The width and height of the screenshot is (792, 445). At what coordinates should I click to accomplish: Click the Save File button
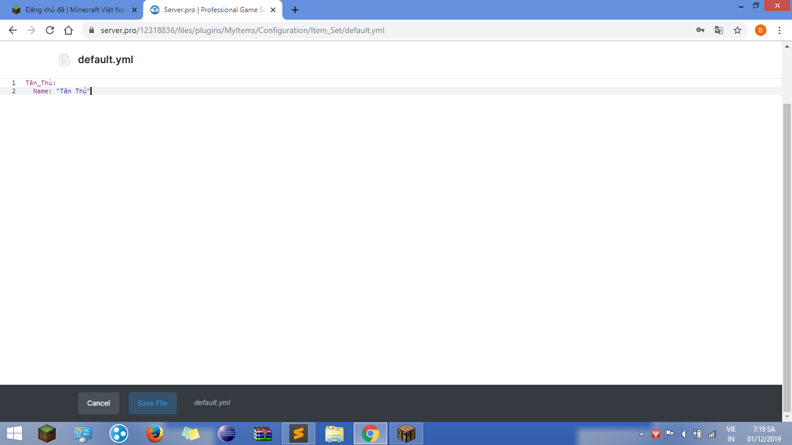click(x=152, y=403)
